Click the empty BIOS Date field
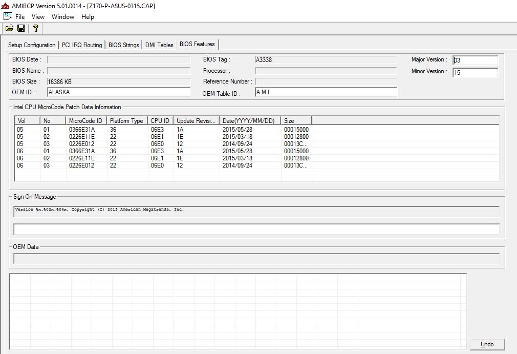The image size is (517, 354). (119, 59)
